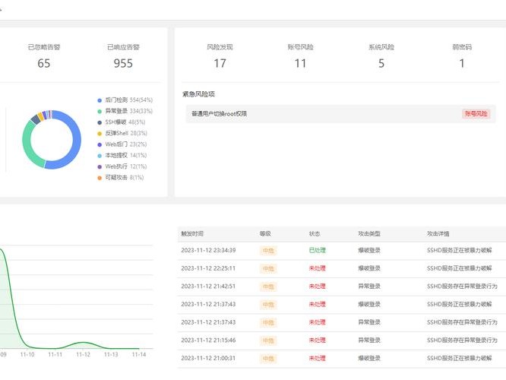Click the 中危 tag in the 22:25:11 row
Viewport: 506px width, 380px height.
[x=268, y=268]
